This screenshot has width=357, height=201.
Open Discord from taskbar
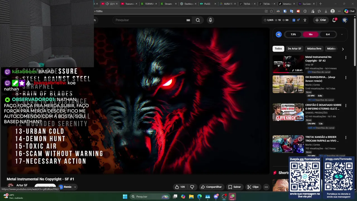coord(216,197)
